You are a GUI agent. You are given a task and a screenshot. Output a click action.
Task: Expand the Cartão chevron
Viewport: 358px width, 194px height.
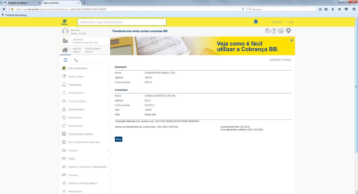point(108,158)
